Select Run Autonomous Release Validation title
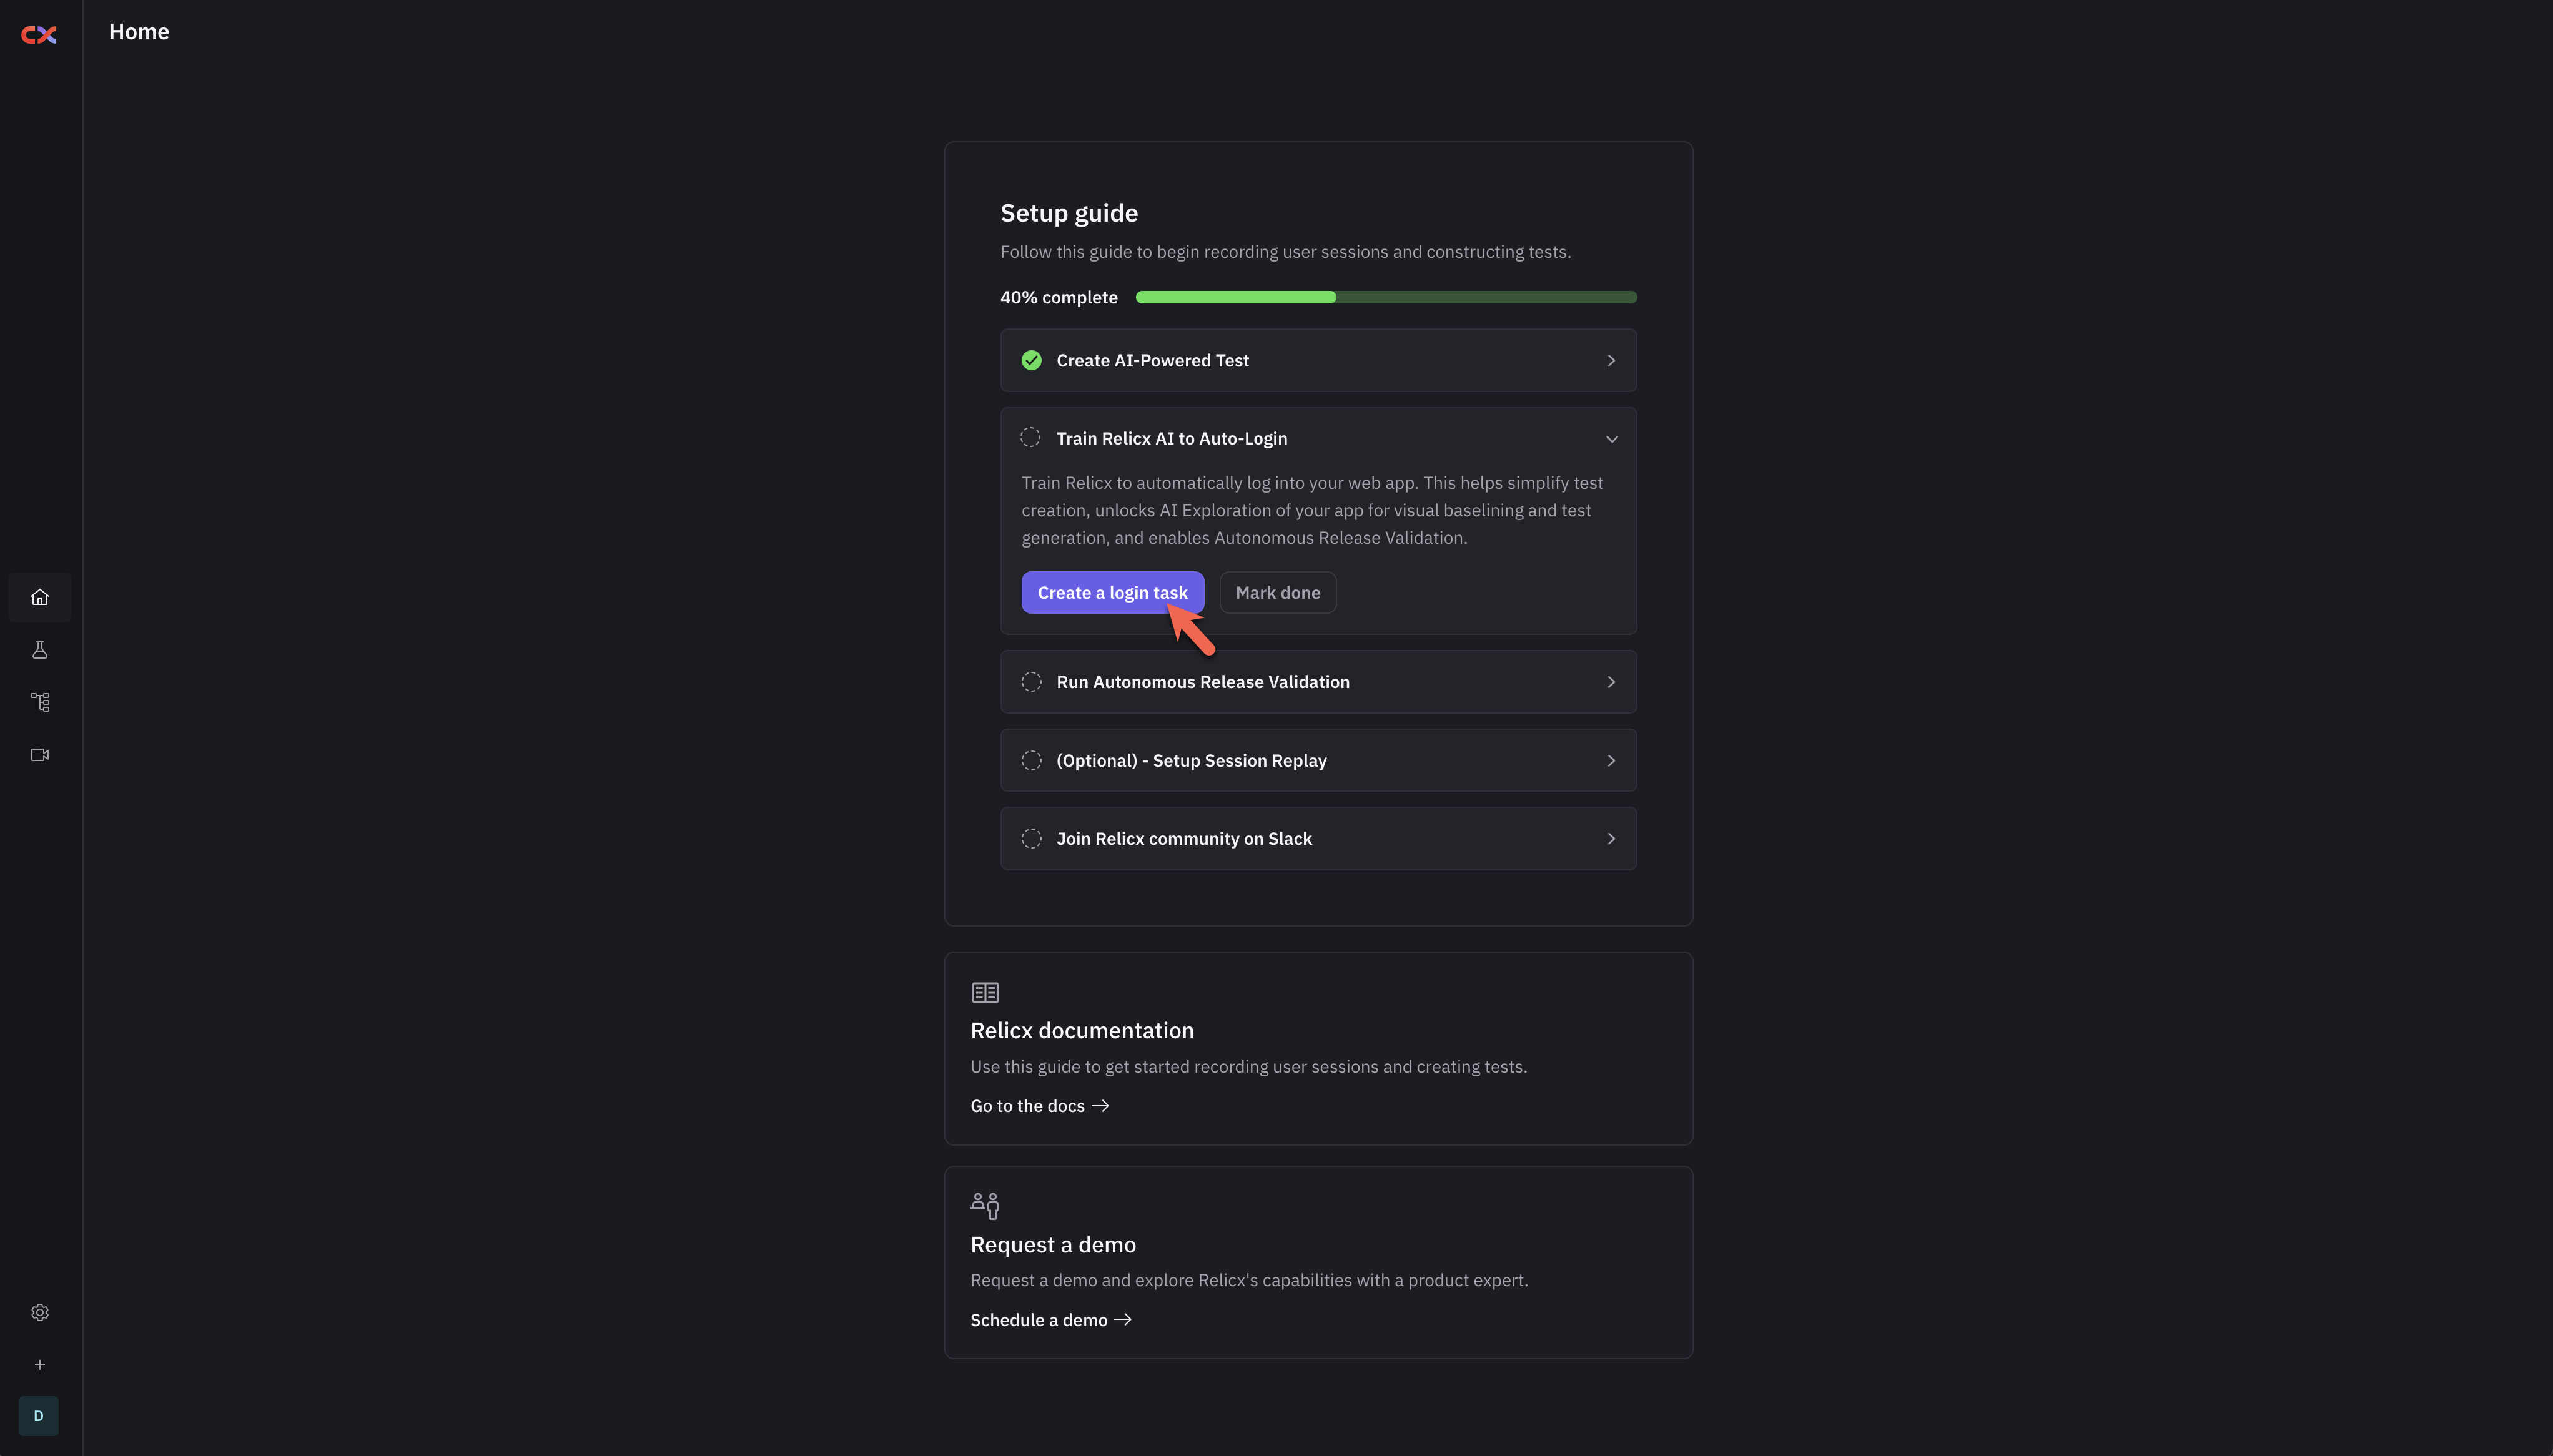Viewport: 2553px width, 1456px height. point(1203,682)
